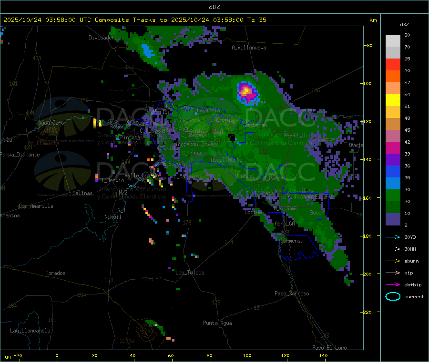
Task: Click the 'Bowen' map label
Action: [317, 212]
